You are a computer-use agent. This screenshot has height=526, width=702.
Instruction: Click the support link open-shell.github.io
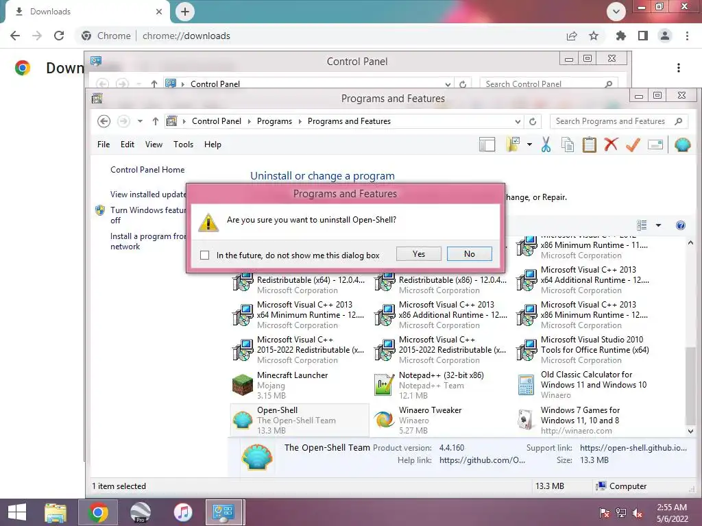[x=633, y=448]
